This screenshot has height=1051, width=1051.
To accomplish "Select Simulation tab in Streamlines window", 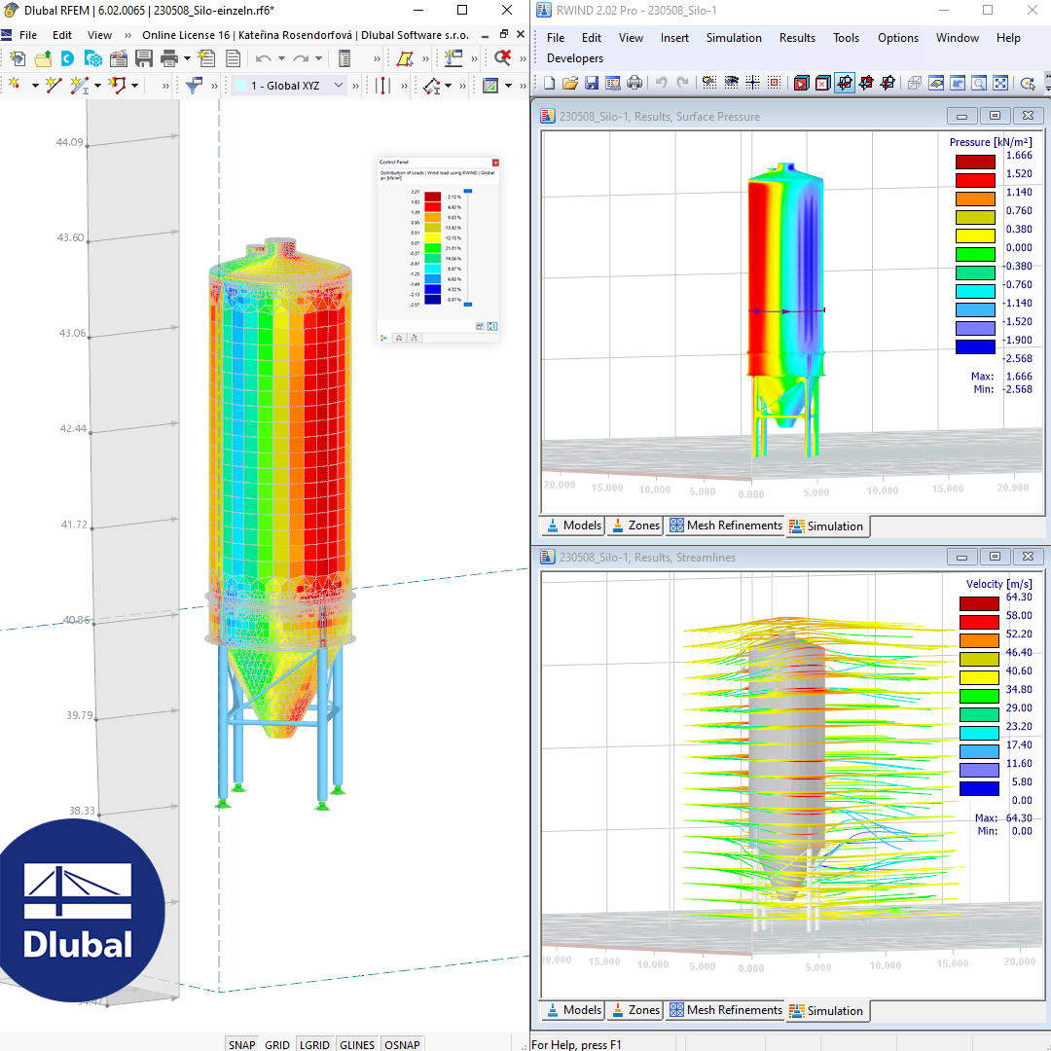I will [x=827, y=1011].
